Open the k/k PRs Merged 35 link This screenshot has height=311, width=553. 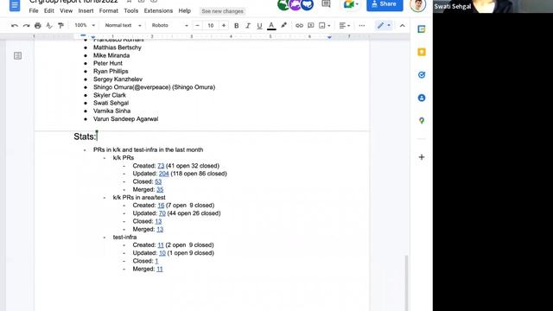(160, 190)
